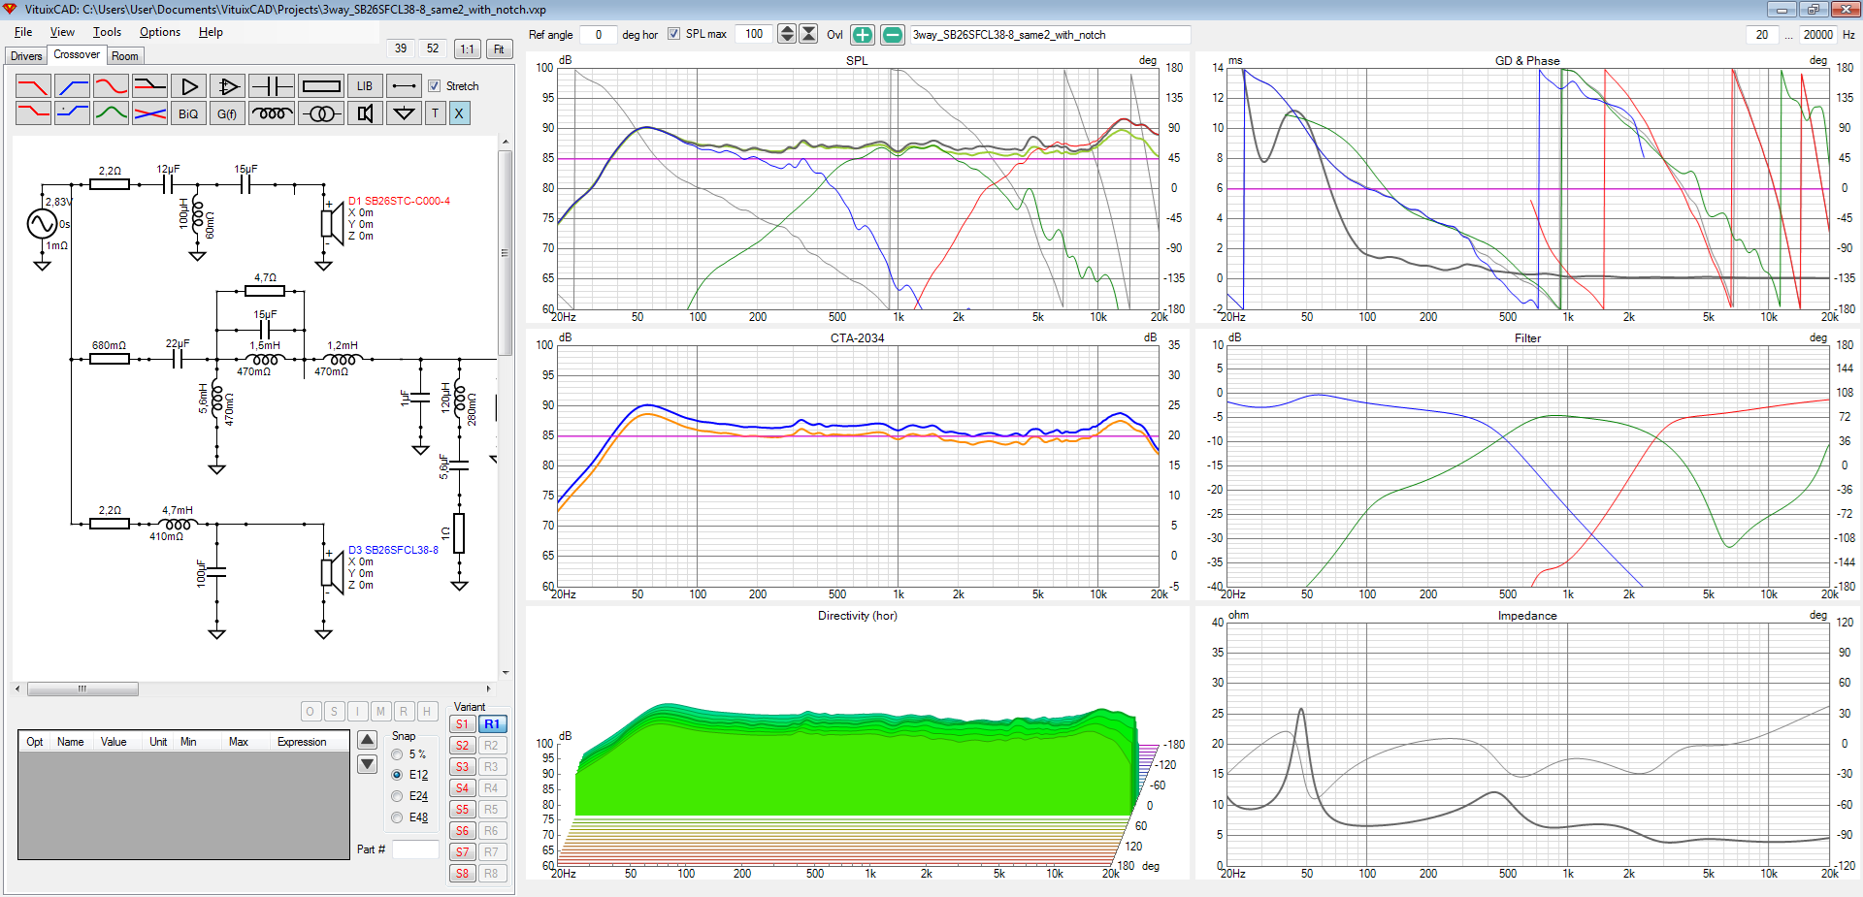
Task: Click variant S3 button
Action: pos(462,767)
